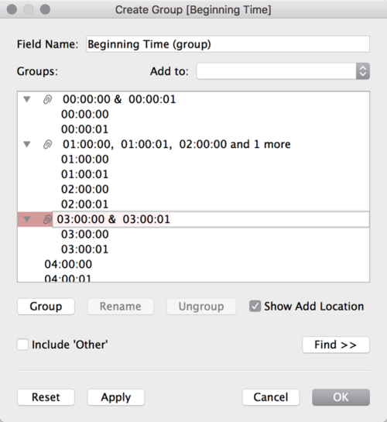
Task: Select member 01:00:00 in the list
Action: pyautogui.click(x=84, y=160)
